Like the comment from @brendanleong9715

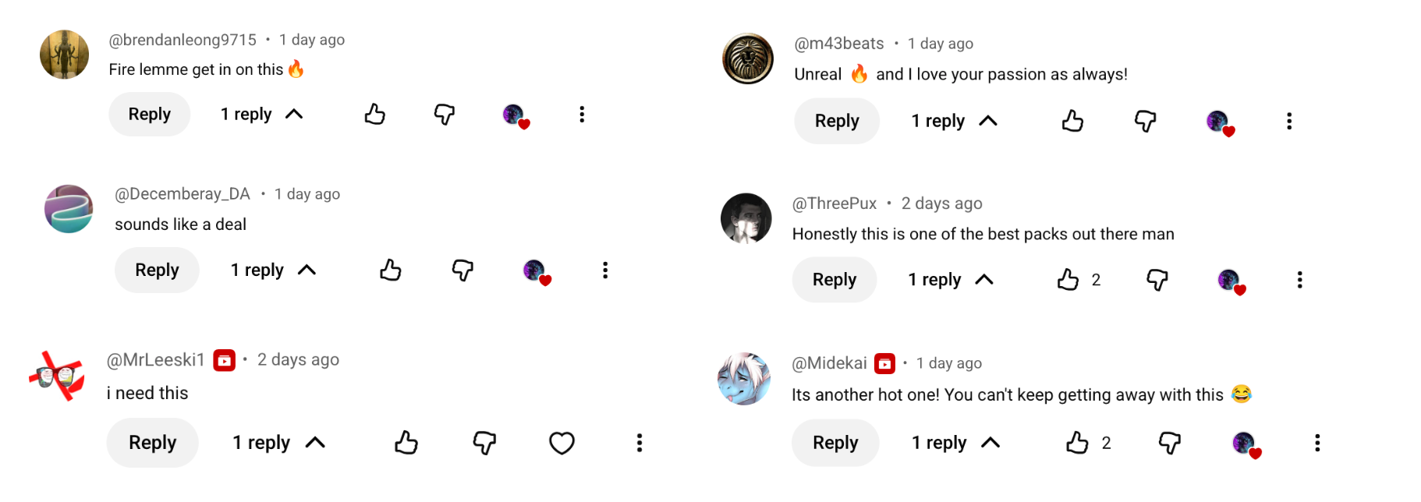[x=375, y=115]
